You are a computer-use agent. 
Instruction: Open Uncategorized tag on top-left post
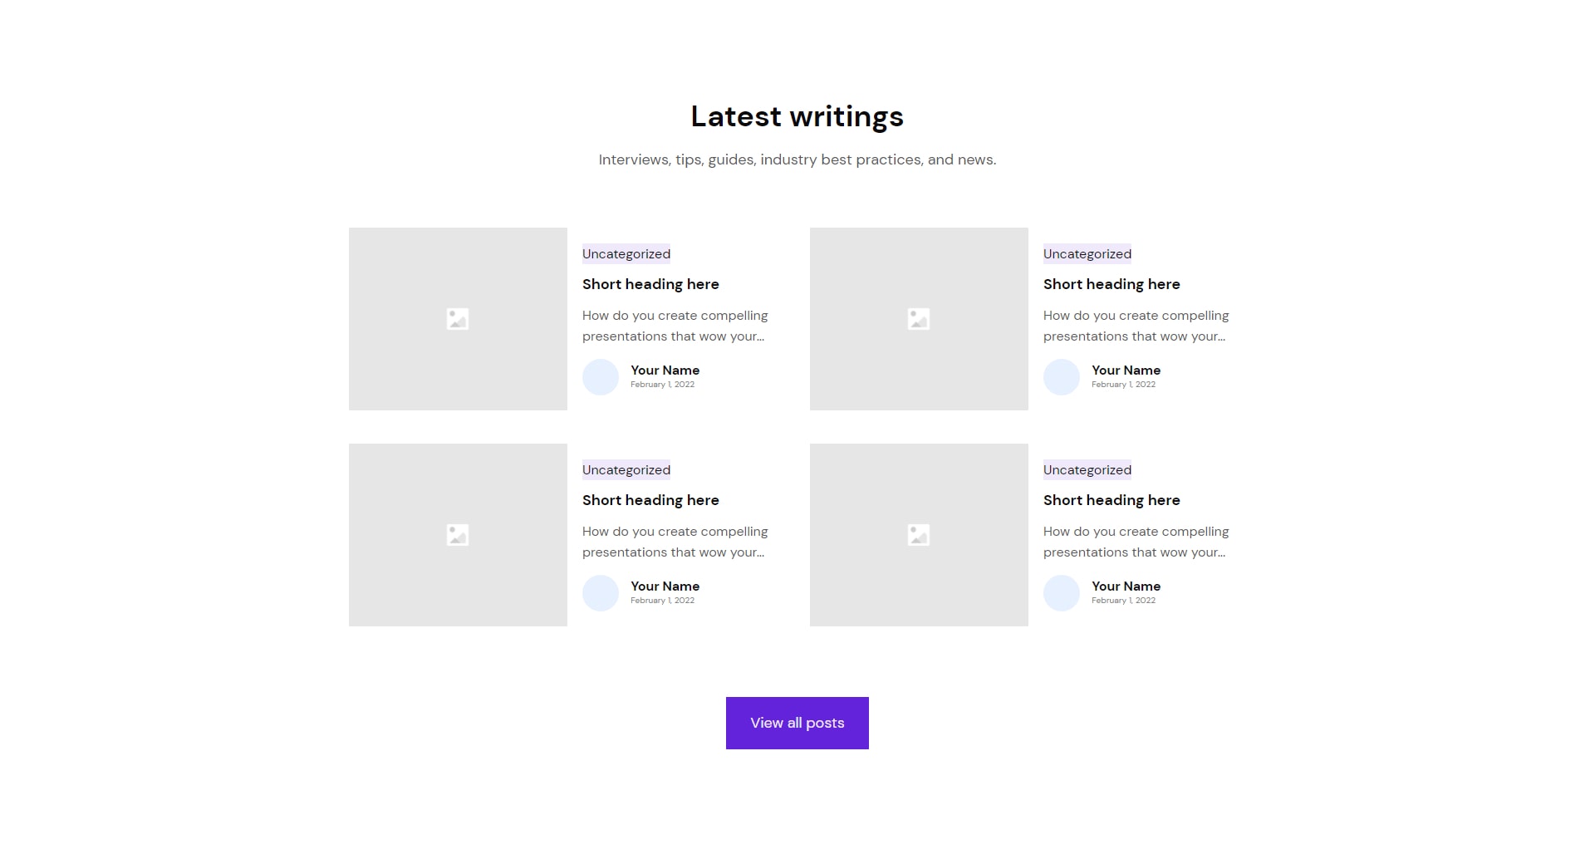click(626, 254)
